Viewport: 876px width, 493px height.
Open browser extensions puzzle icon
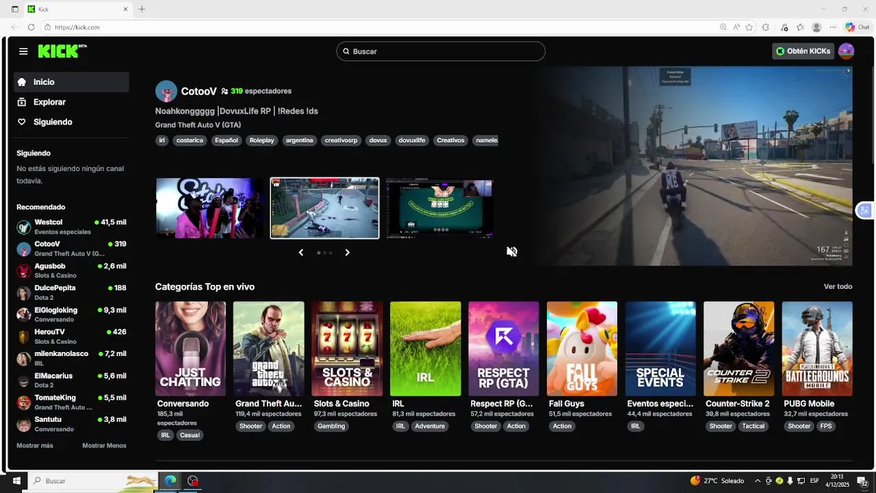click(766, 27)
